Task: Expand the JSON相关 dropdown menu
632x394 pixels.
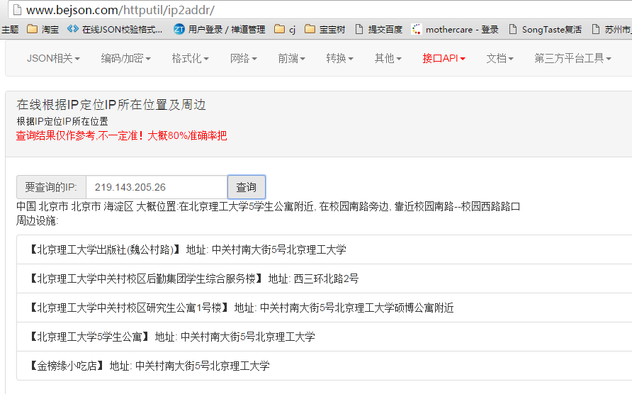Action: point(53,59)
